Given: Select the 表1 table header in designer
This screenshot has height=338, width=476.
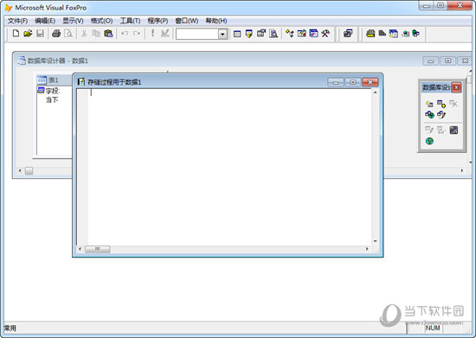Looking at the screenshot, I should [54, 80].
